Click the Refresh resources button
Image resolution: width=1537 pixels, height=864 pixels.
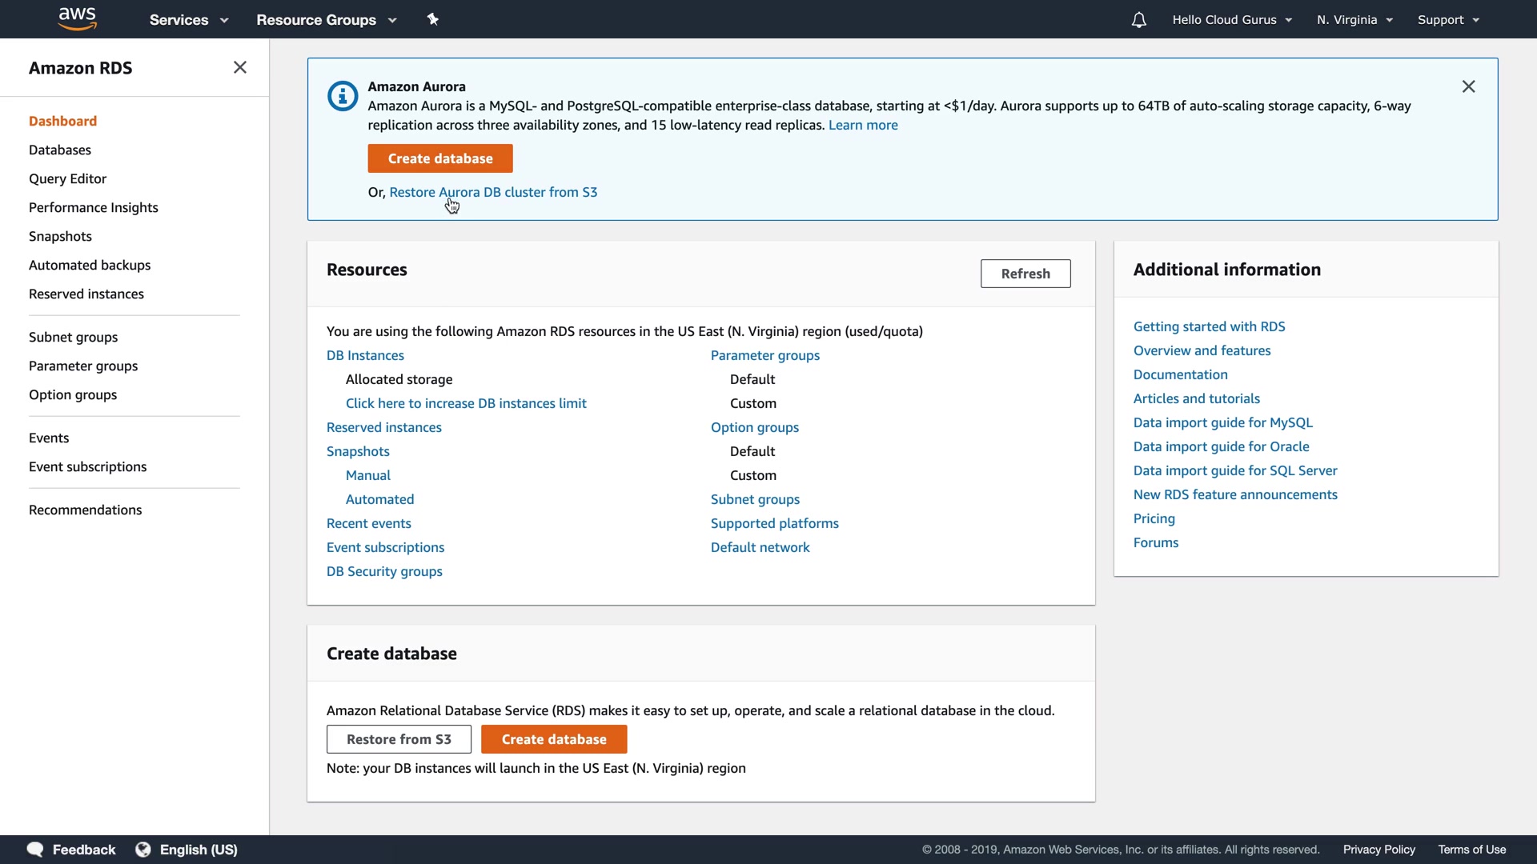click(1025, 274)
